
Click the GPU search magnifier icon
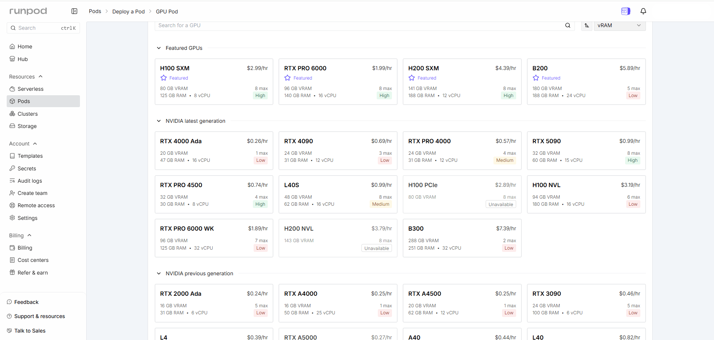[x=568, y=25]
